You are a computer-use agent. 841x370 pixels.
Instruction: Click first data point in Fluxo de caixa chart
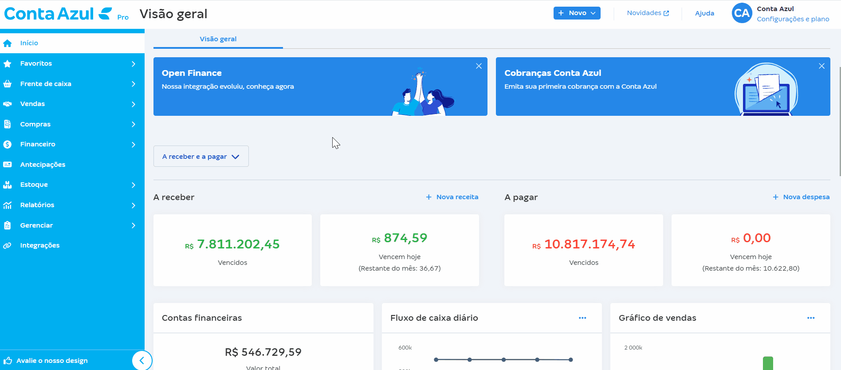pos(436,360)
